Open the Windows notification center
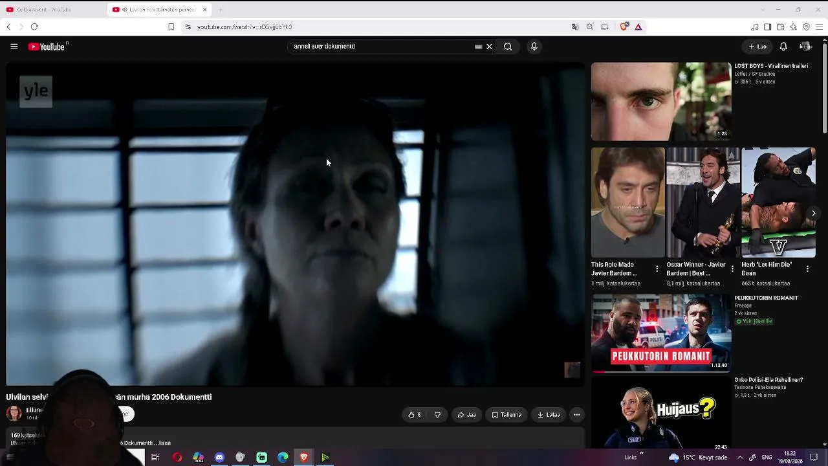This screenshot has width=828, height=466. (814, 458)
